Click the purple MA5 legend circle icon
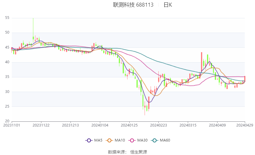 88,140
